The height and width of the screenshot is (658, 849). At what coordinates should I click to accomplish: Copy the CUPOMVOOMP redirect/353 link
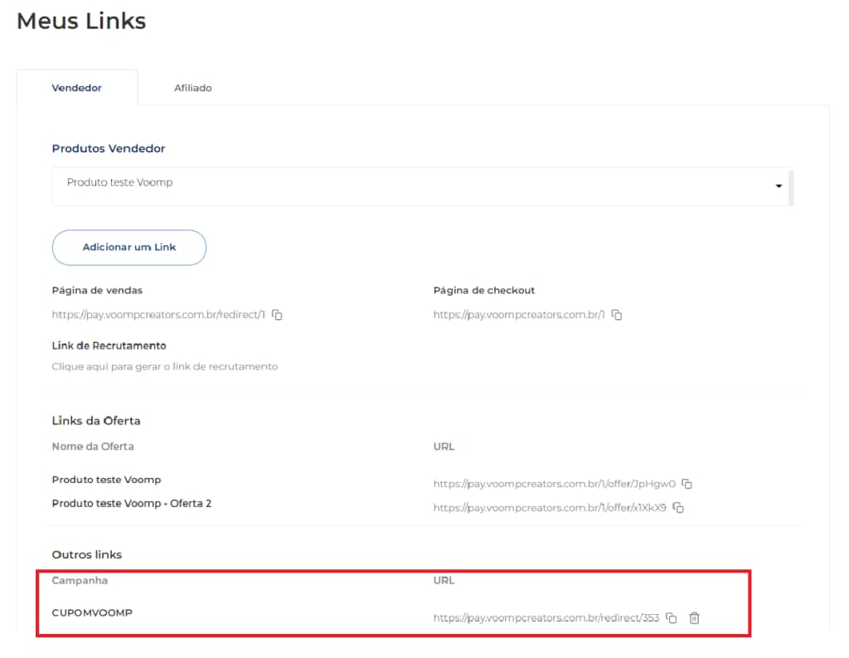coord(672,618)
